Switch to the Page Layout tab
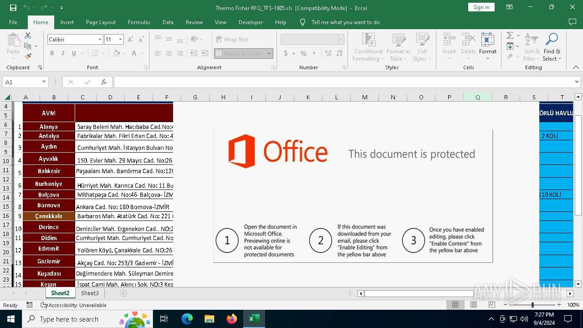 [101, 22]
